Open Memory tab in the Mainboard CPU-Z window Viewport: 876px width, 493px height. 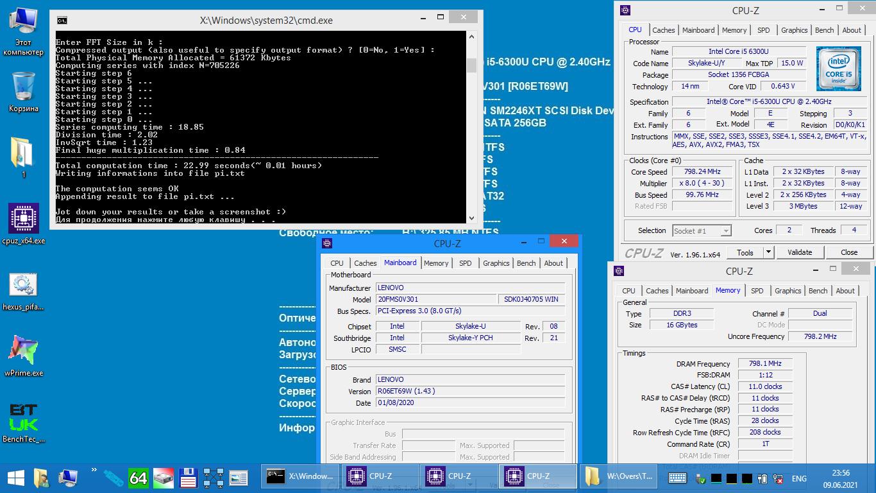point(436,263)
